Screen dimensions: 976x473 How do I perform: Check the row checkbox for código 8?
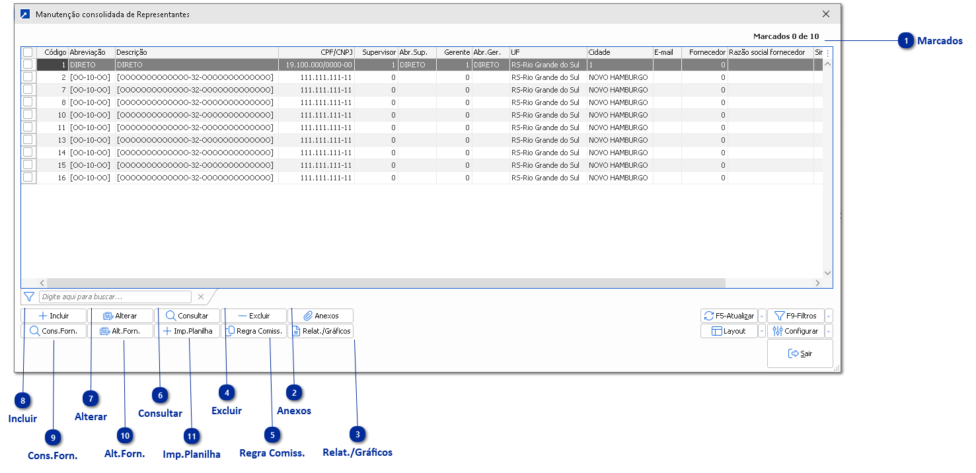coord(28,102)
